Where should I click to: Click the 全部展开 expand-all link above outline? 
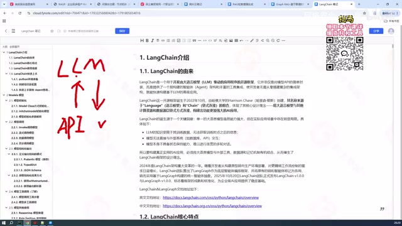coord(14,46)
